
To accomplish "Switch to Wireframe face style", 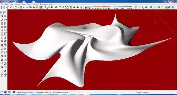I will [x=159, y=7].
